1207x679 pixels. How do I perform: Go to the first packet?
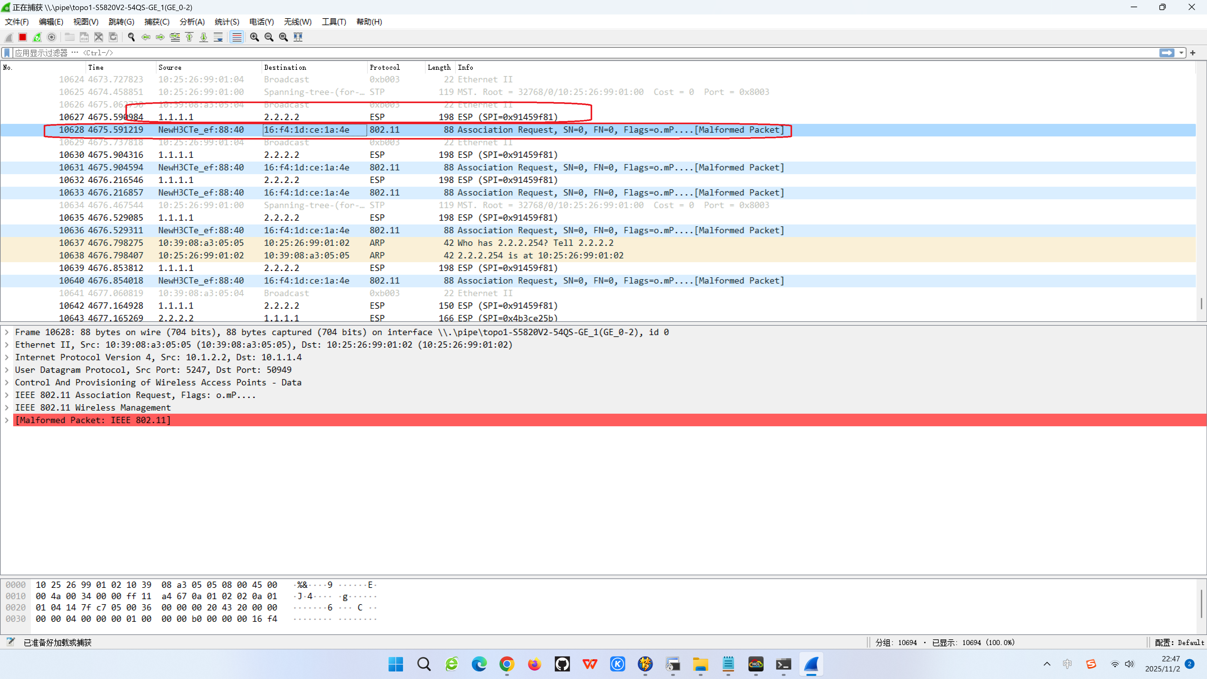pos(189,37)
